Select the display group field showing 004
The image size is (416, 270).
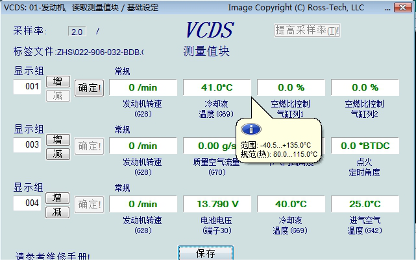point(27,203)
